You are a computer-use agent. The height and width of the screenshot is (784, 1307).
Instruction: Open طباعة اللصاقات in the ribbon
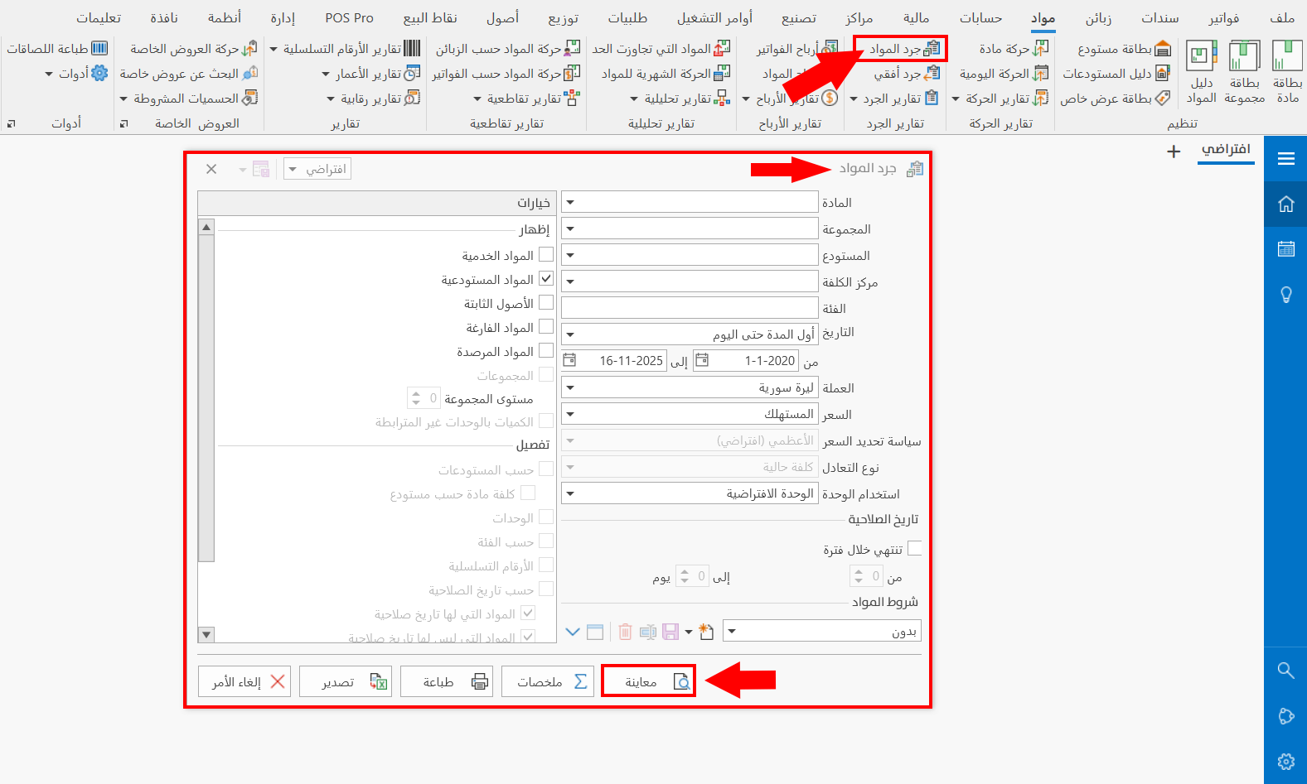tap(57, 49)
